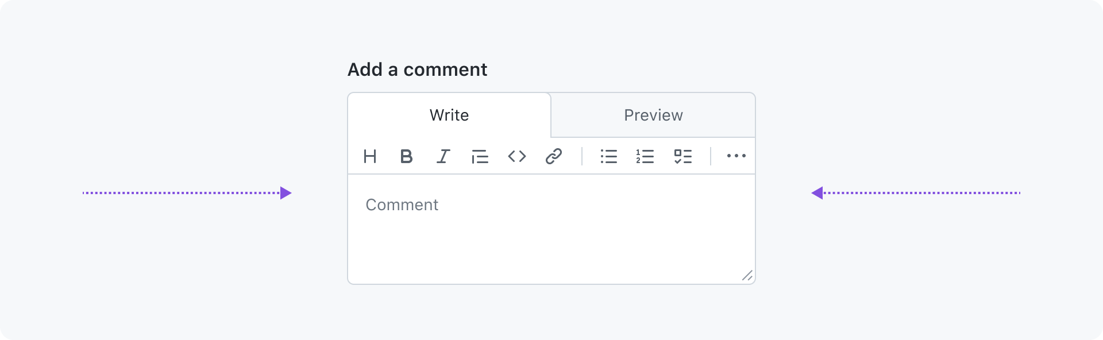The image size is (1103, 340).
Task: Insert a block quote
Action: 480,156
